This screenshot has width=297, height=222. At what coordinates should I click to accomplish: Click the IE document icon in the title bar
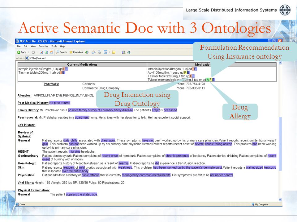[x=17, y=41]
